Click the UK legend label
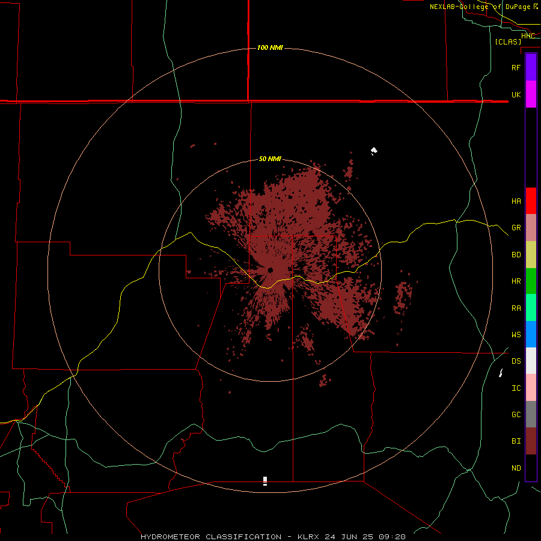The image size is (541, 541). 516,94
